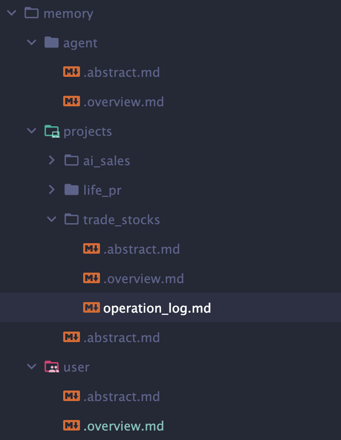This screenshot has width=341, height=440.
Task: Open .overview.md under trade_stocks
Action: pos(144,278)
